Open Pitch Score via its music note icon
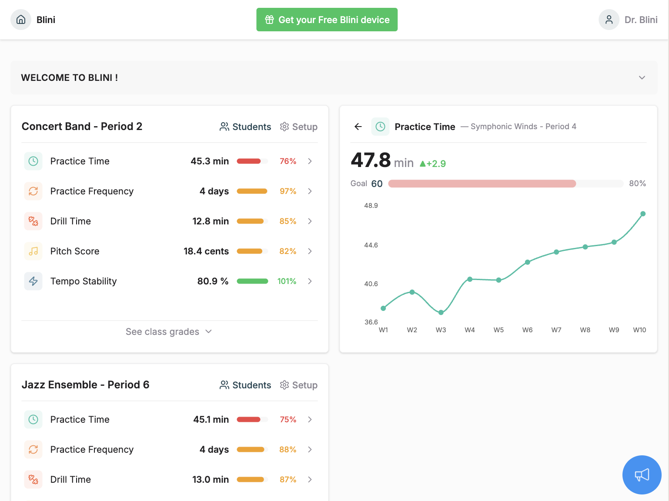 click(x=33, y=251)
